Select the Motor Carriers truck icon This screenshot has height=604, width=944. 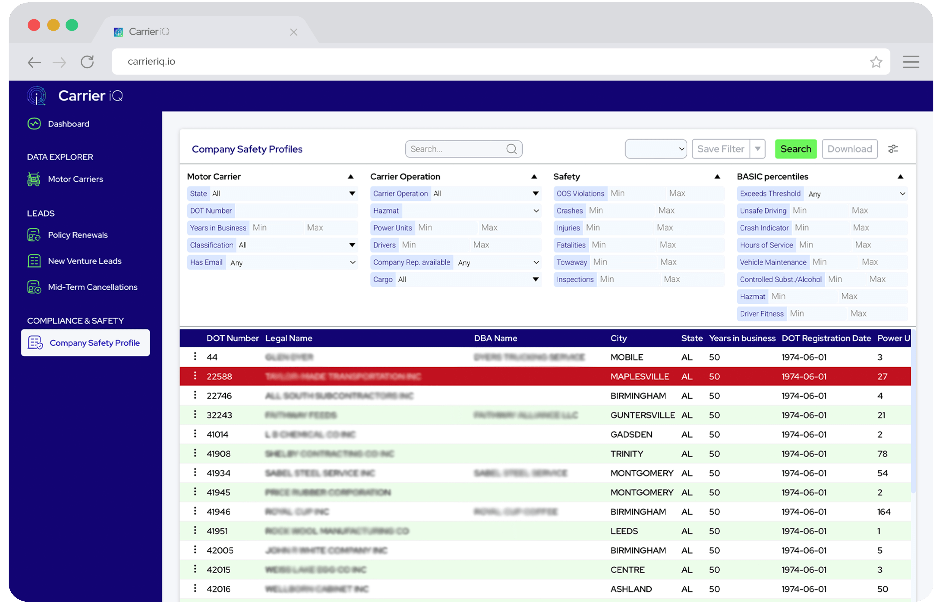click(34, 179)
